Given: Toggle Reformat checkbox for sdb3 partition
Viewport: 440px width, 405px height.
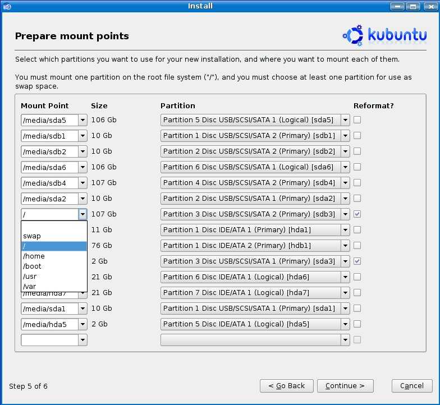Looking at the screenshot, I should [x=357, y=214].
